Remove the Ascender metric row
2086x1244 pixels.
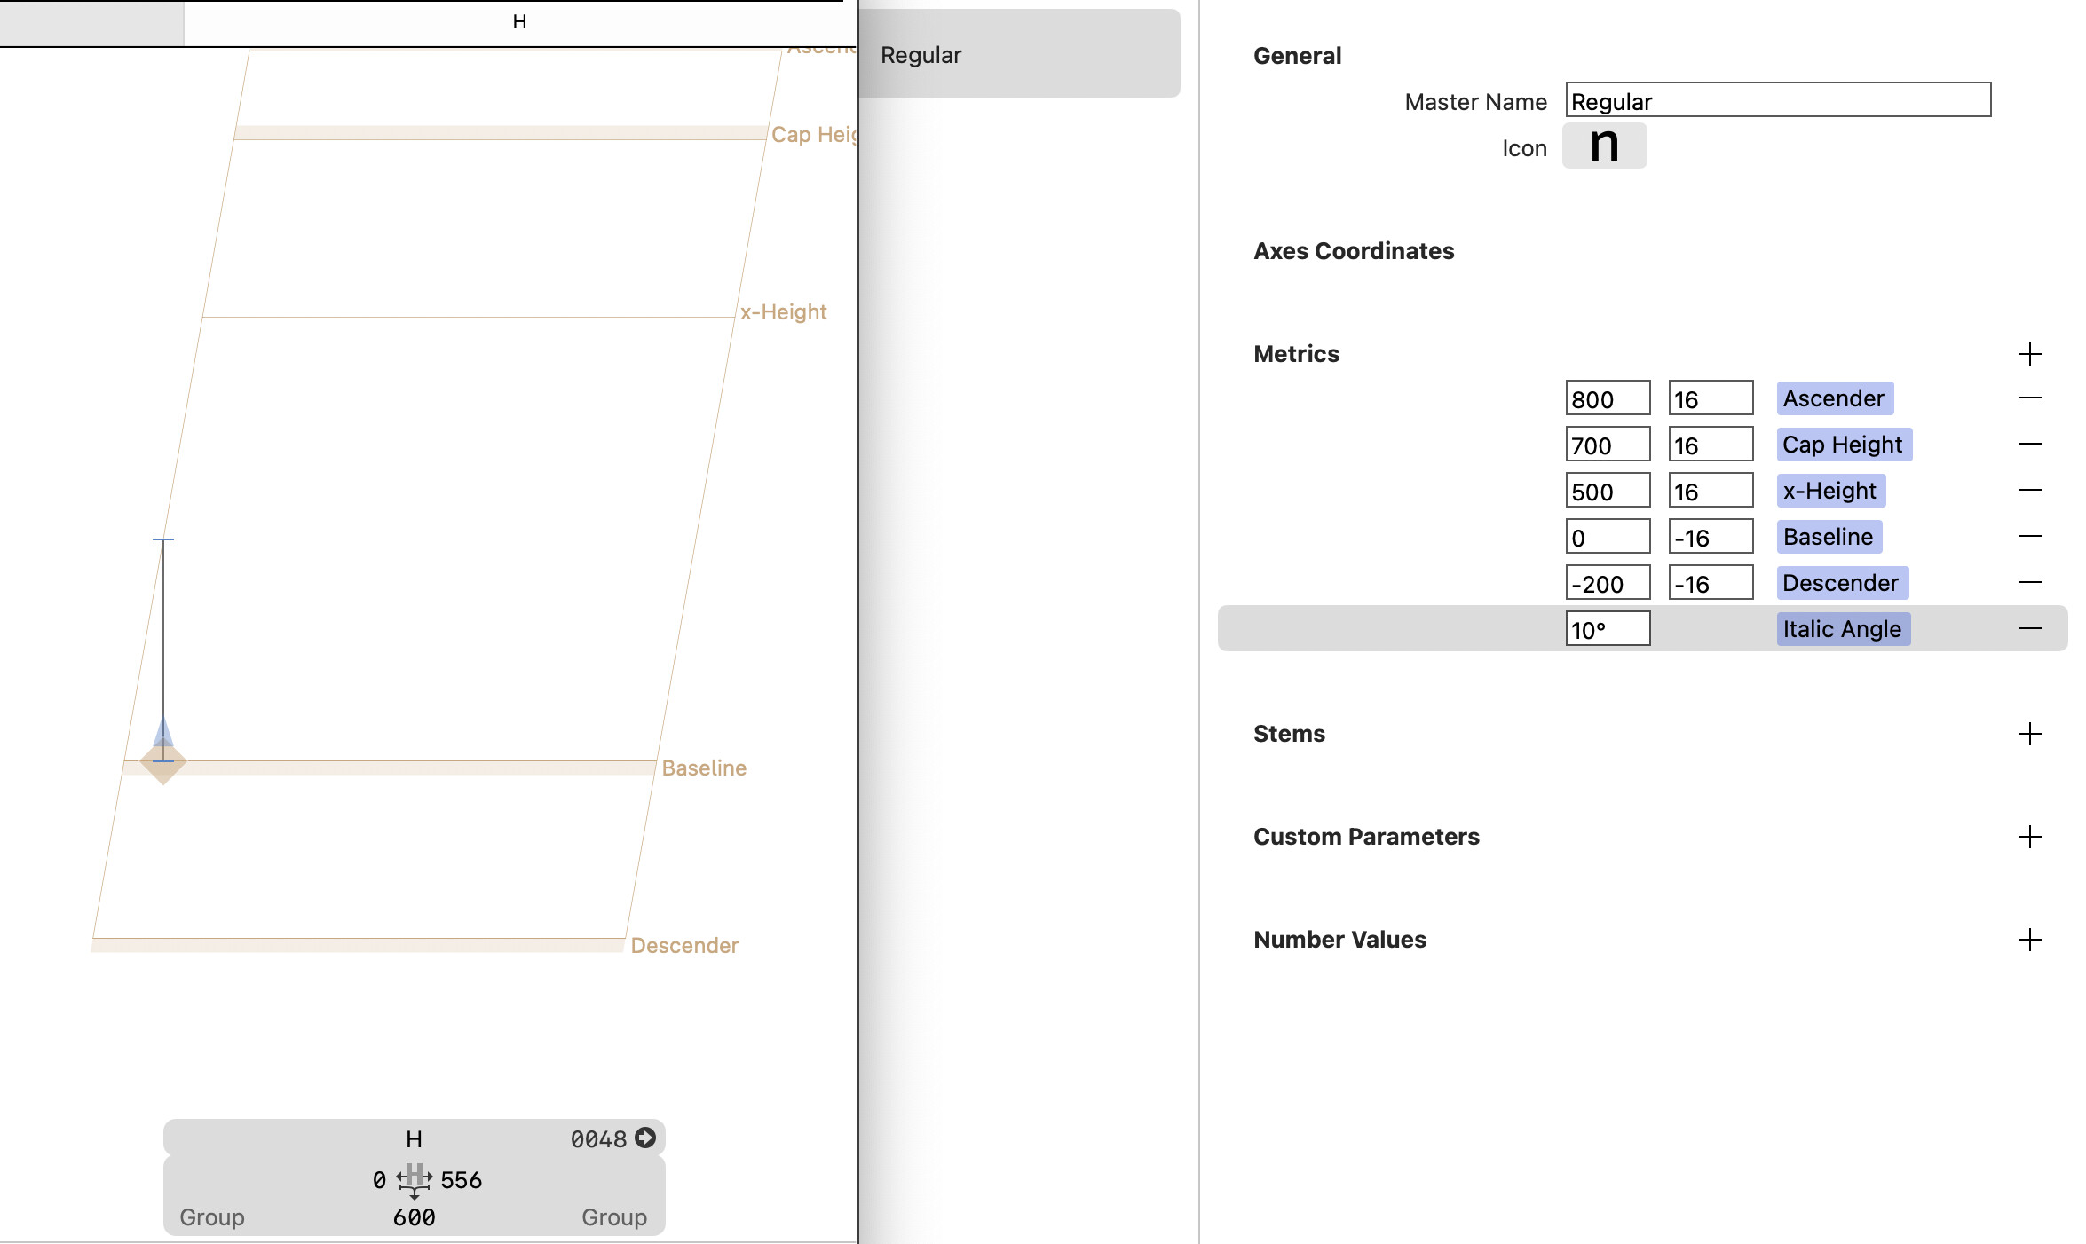(x=2029, y=398)
